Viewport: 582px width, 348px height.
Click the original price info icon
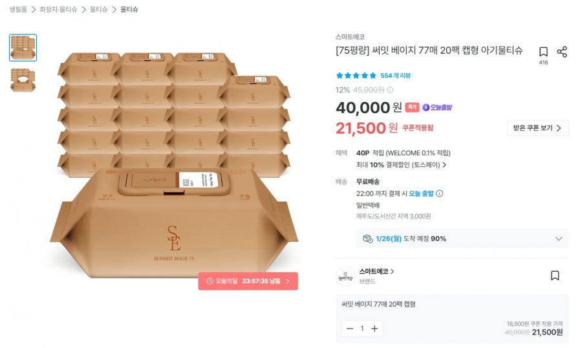click(x=390, y=91)
